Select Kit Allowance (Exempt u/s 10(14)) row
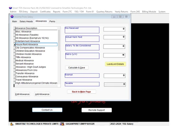The width and height of the screenshot is (178, 133). (36, 38)
